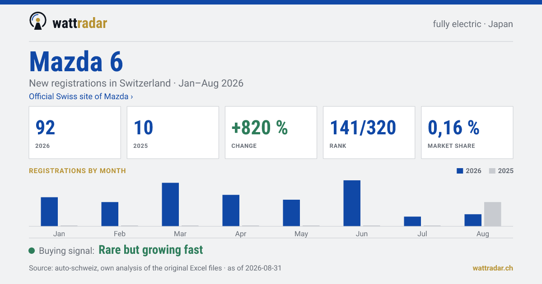542x284 pixels.
Task: Click the July 2026 blue bar
Action: [412, 221]
